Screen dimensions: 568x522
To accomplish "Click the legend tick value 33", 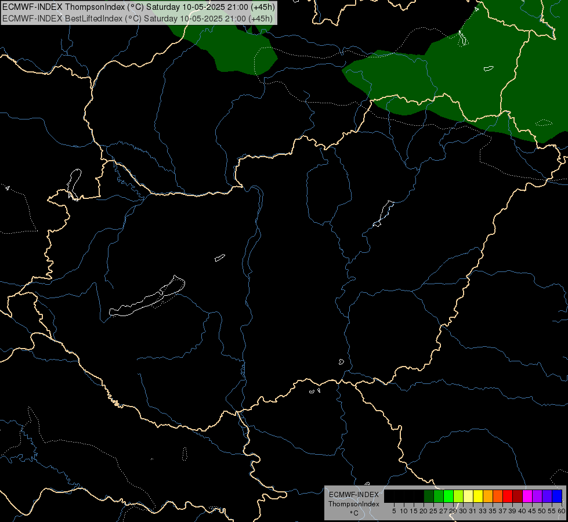I will pyautogui.click(x=483, y=511).
